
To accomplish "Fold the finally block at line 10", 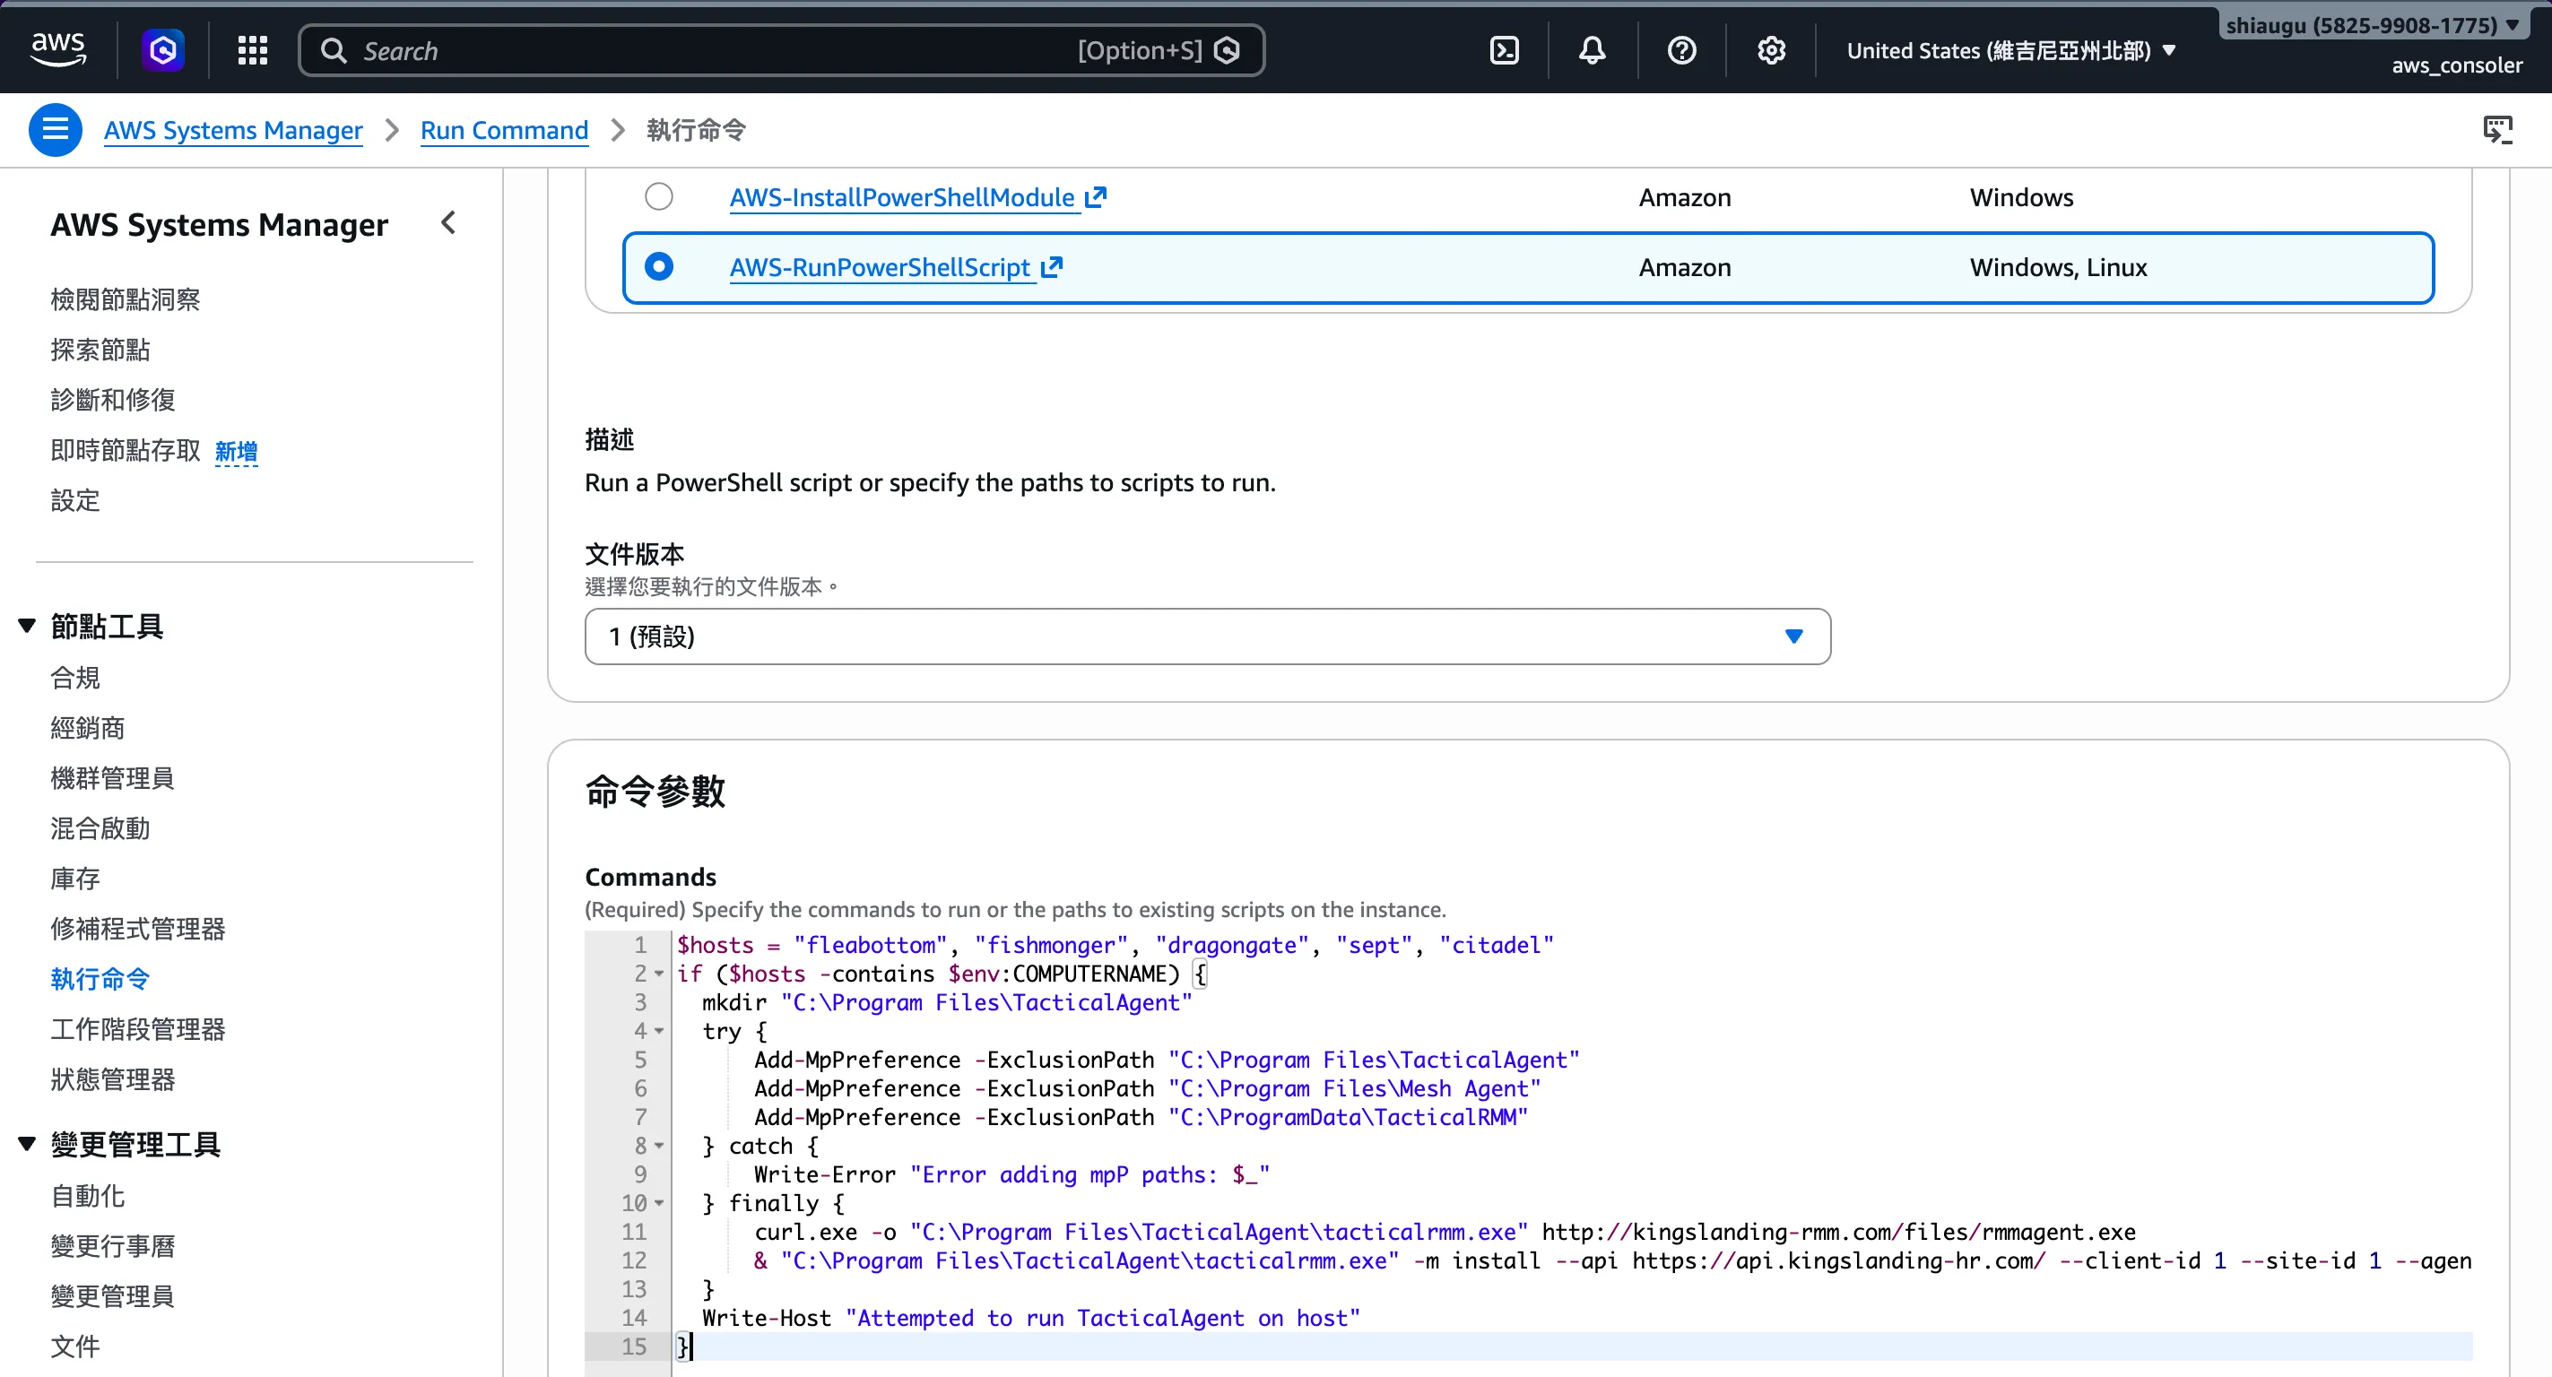I will [659, 1205].
